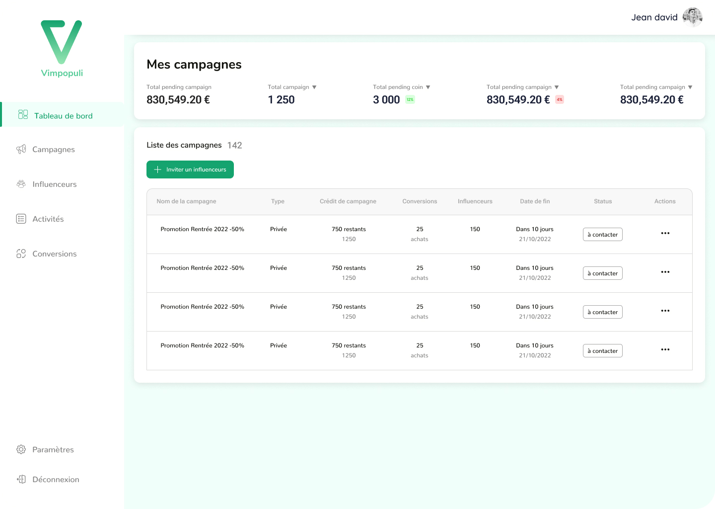Click the Actions column header
The width and height of the screenshot is (715, 509).
click(665, 201)
